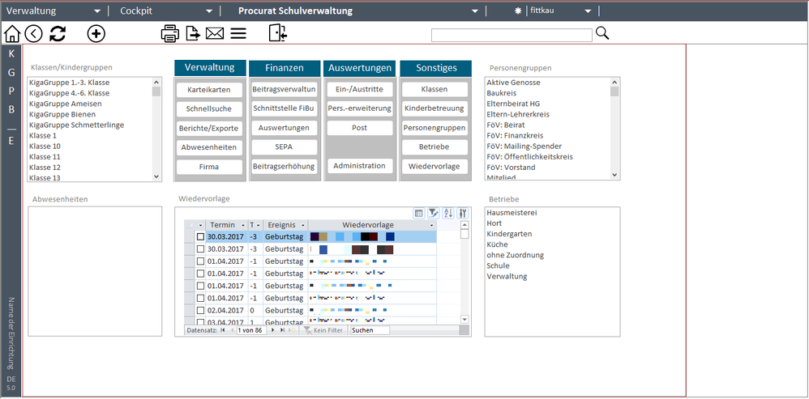This screenshot has width=809, height=399.
Task: Open the column chooser icon in Wiedervorlage
Action: tap(419, 213)
